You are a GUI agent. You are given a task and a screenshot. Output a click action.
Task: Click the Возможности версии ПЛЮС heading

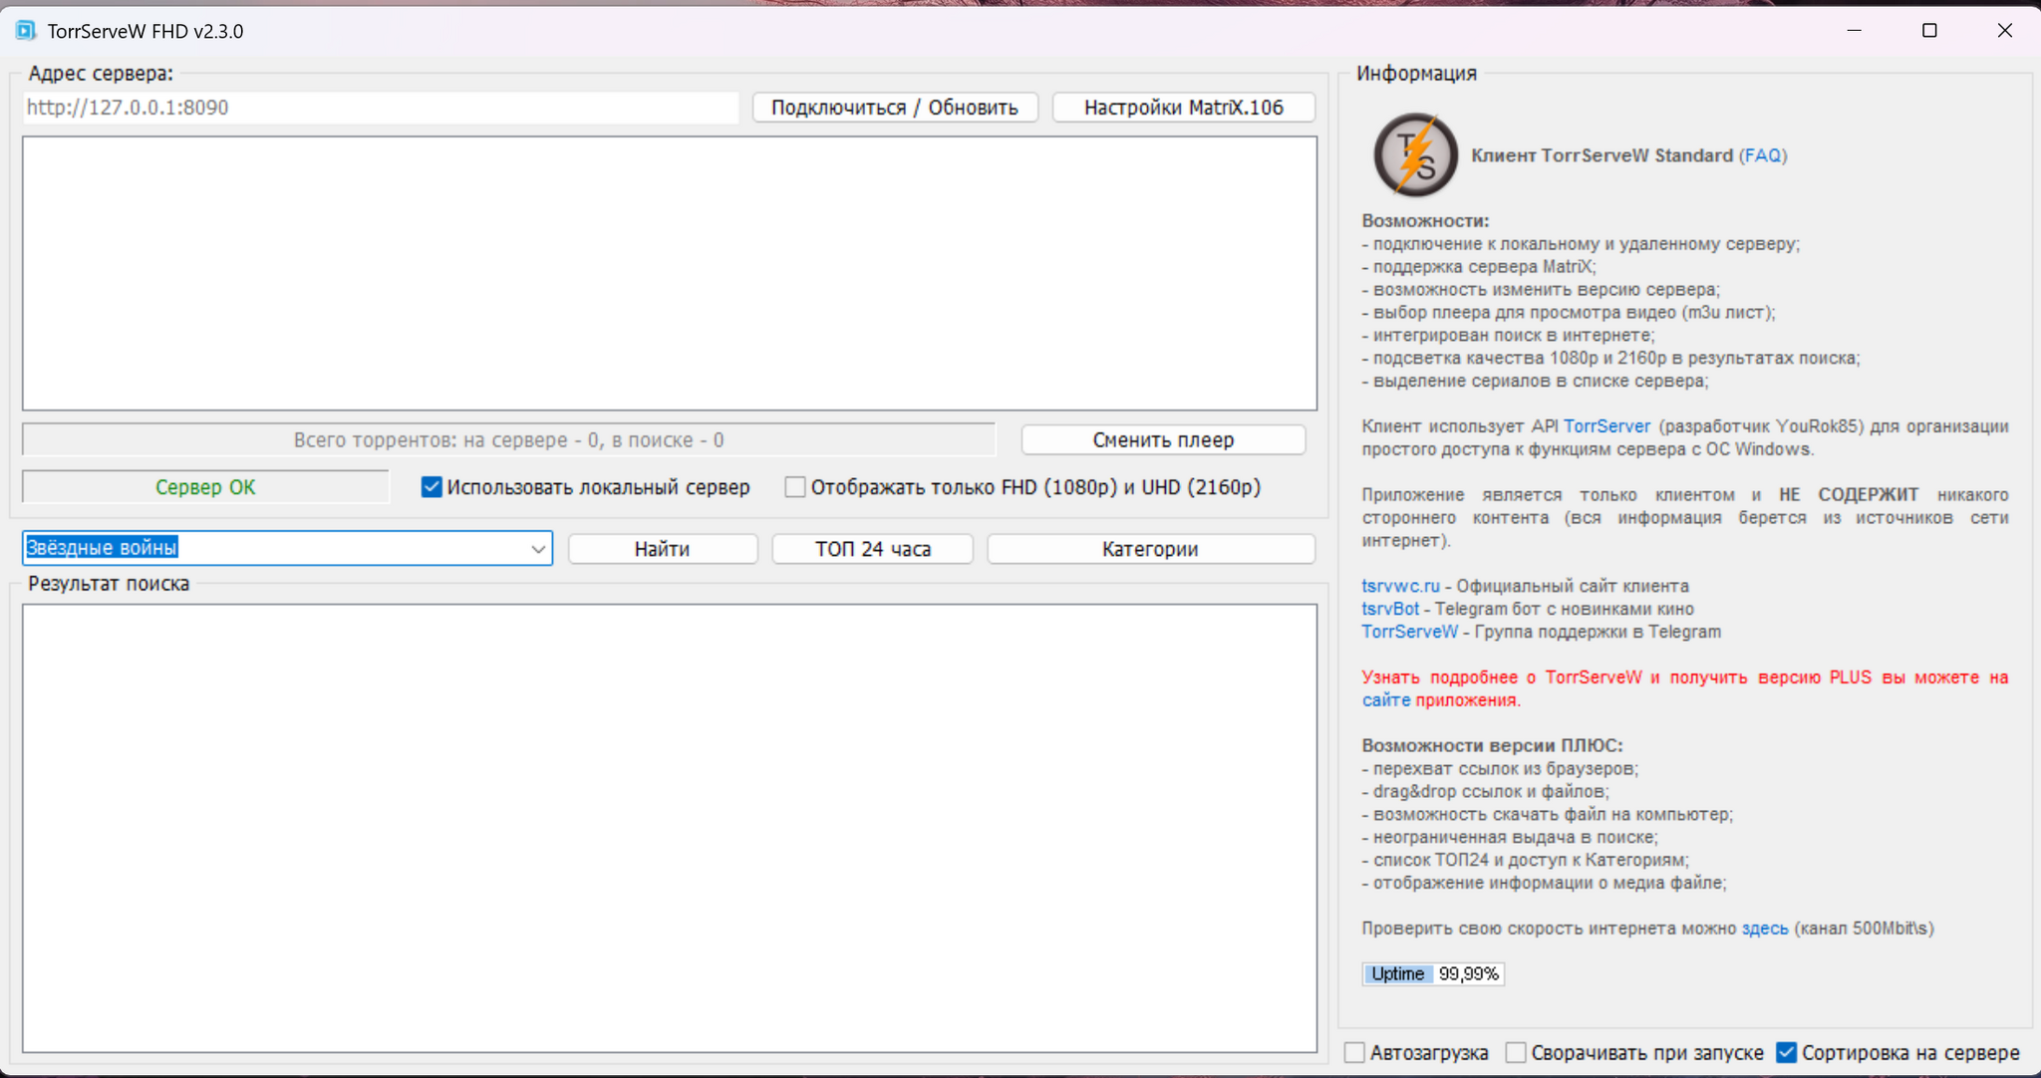pos(1492,745)
